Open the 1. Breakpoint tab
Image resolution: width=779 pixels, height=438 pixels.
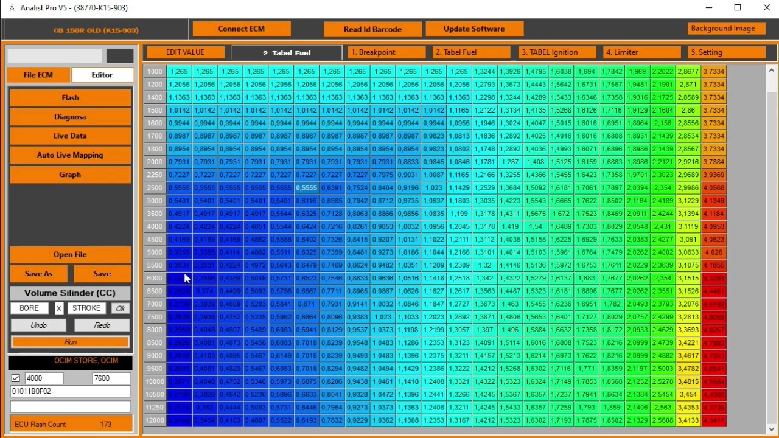[x=386, y=52]
